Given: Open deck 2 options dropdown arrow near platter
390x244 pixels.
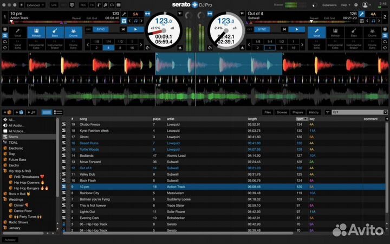Looking at the screenshot, I should pyautogui.click(x=242, y=14).
